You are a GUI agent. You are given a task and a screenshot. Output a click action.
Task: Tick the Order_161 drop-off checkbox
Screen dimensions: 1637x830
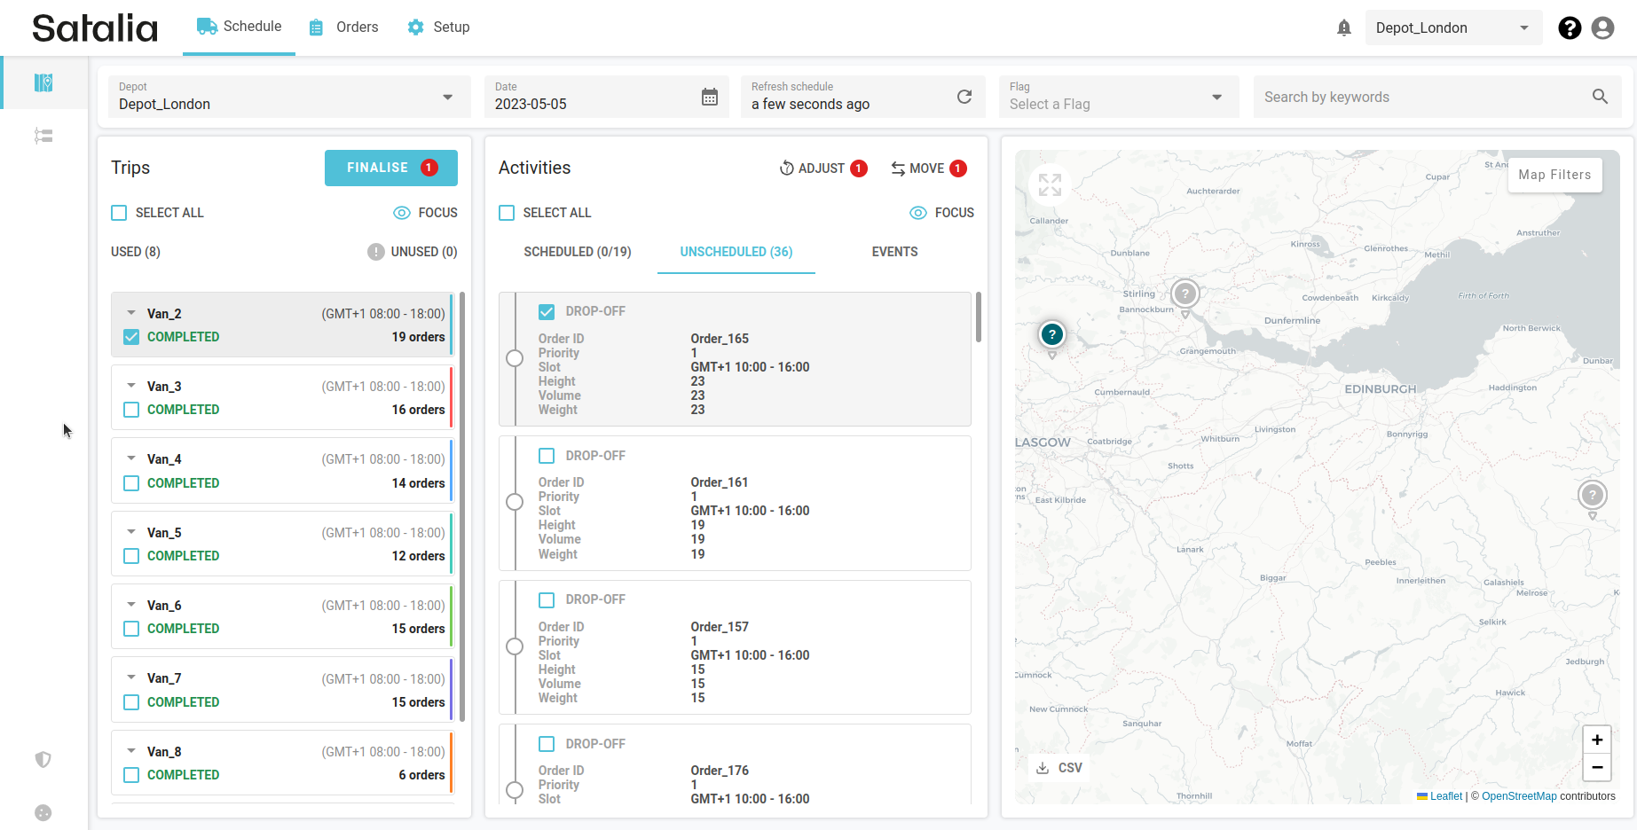[x=547, y=456]
